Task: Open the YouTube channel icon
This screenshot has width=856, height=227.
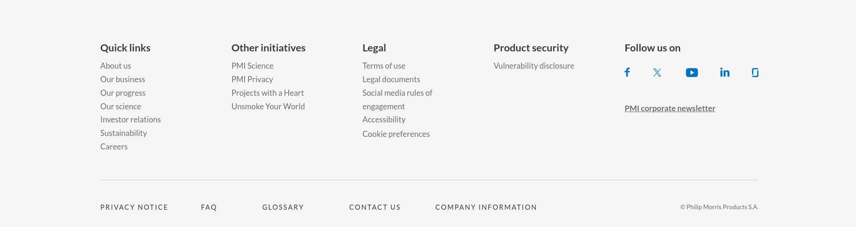Action: pos(691,72)
